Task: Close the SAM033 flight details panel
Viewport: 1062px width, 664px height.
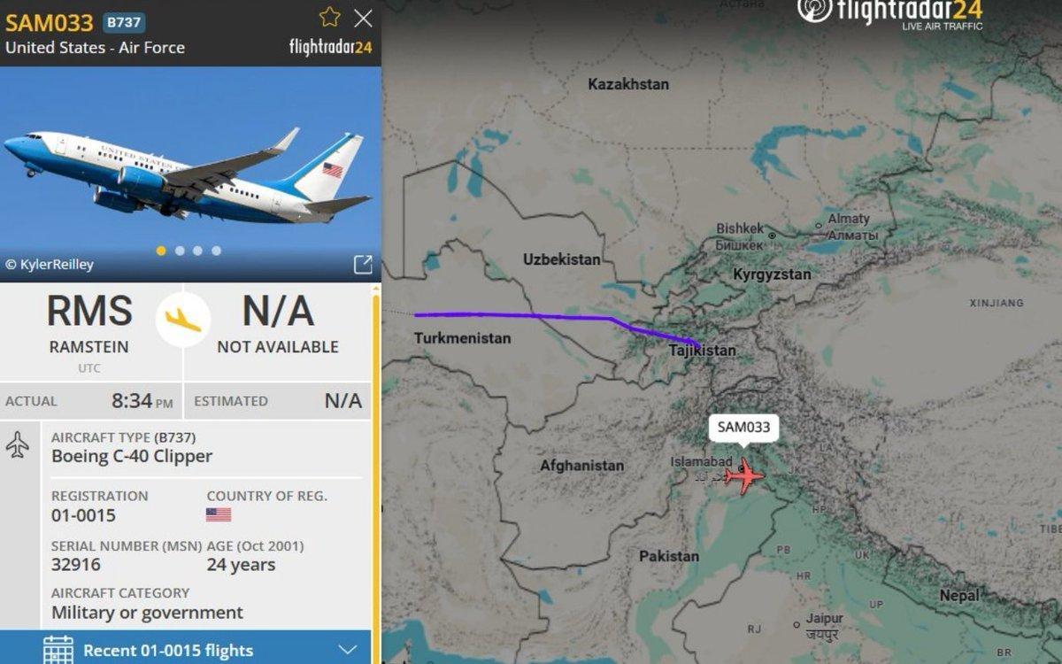Action: [x=363, y=18]
